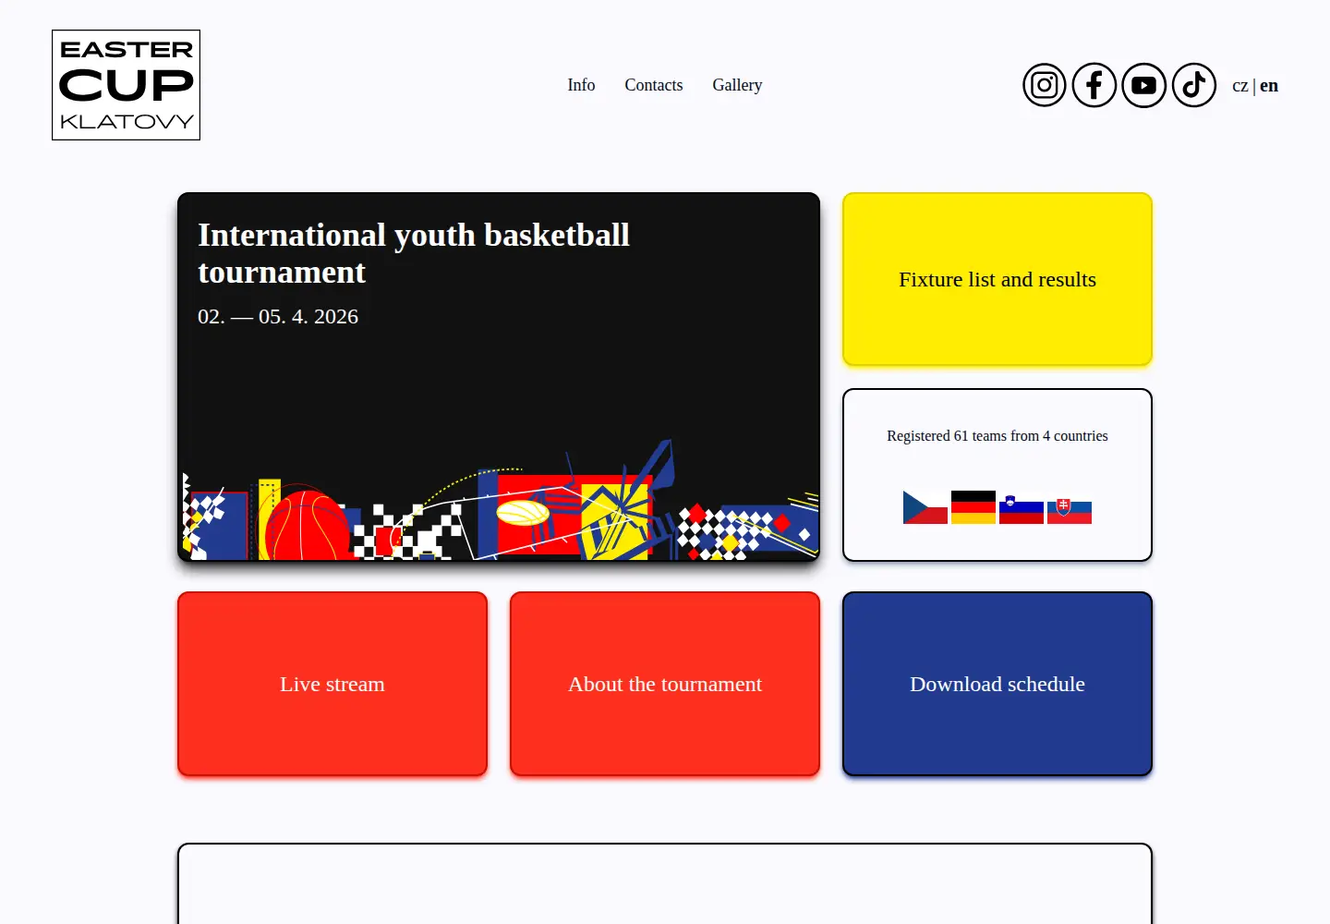The width and height of the screenshot is (1330, 924).
Task: Click the International youth basketball tournament heading
Action: (414, 253)
